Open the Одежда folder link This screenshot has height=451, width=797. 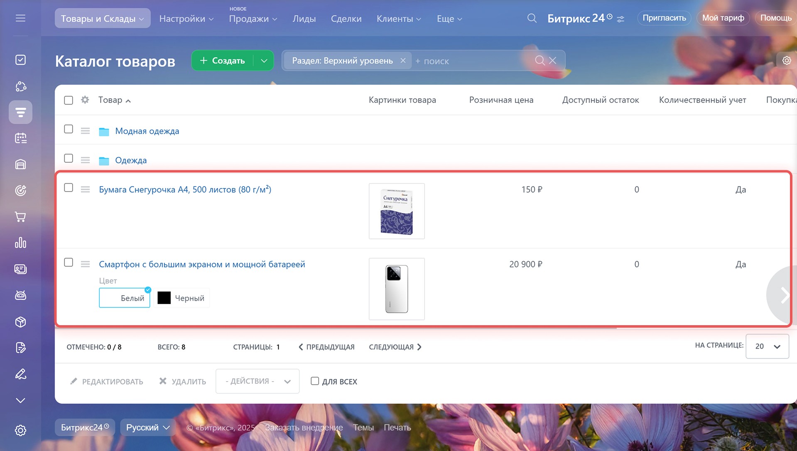[131, 160]
